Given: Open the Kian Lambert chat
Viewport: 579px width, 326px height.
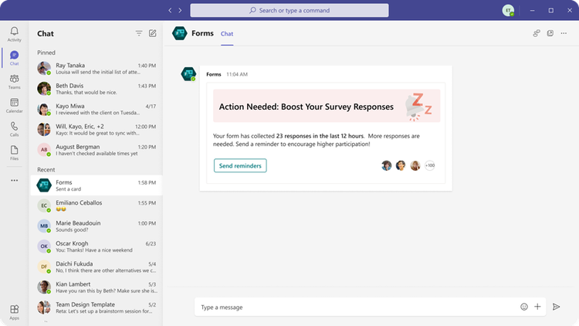Looking at the screenshot, I should pyautogui.click(x=96, y=287).
